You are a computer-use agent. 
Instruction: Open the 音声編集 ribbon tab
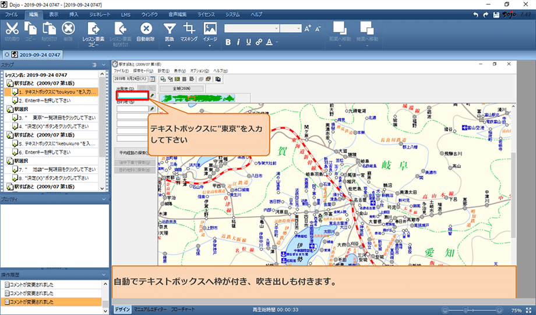click(178, 13)
